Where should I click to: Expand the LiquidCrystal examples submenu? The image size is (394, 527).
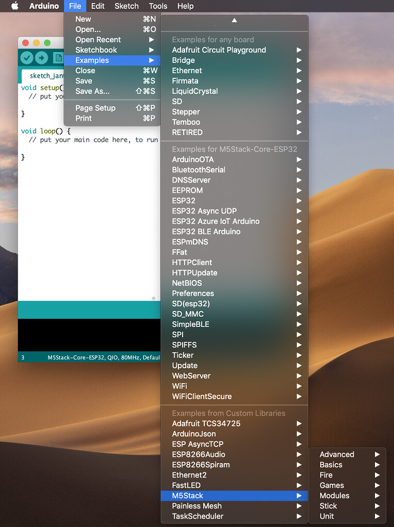click(235, 91)
